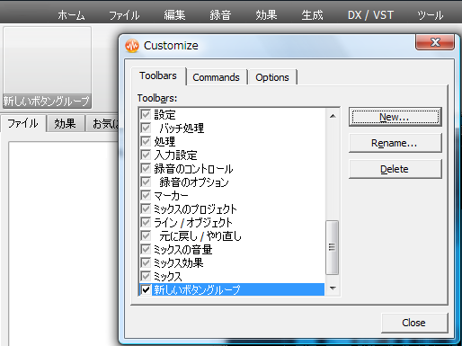Open the 編集 menu
The image size is (462, 346).
pyautogui.click(x=174, y=15)
